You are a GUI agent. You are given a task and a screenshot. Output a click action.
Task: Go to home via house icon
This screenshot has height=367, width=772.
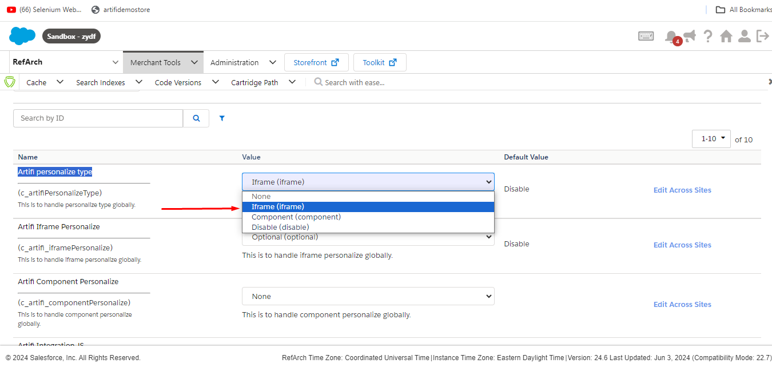[726, 36]
